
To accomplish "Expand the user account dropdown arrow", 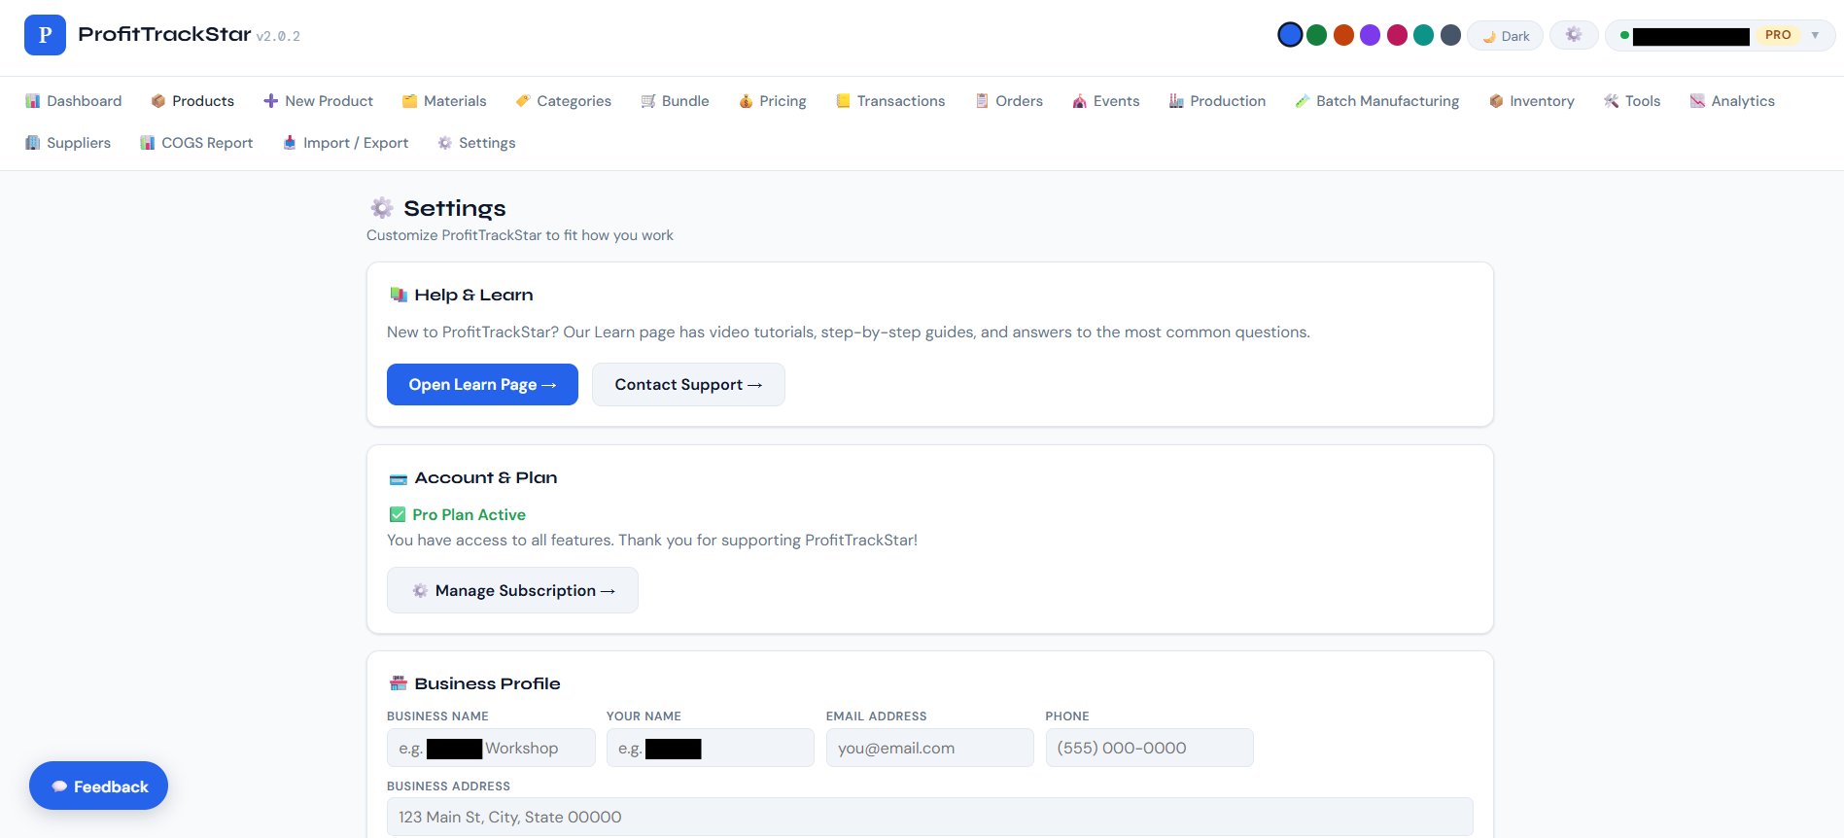I will point(1815,35).
